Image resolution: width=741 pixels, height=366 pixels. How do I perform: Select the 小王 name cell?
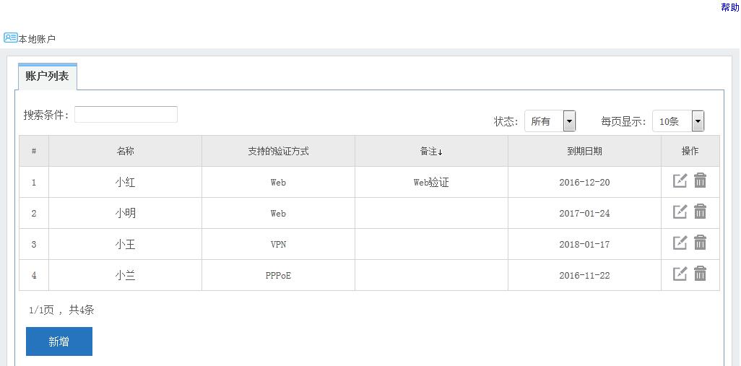[x=125, y=245]
